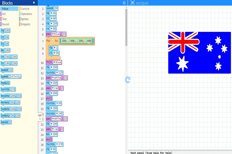
Task: Switch to the Control block category
Action: point(25,9)
